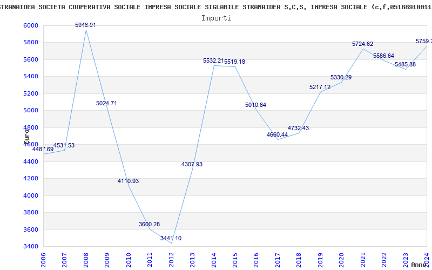Click the 2017 x-axis year label
The image size is (432, 270).
pyautogui.click(x=278, y=260)
